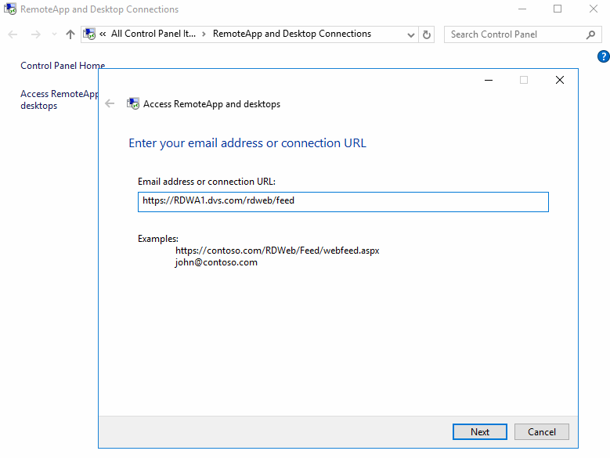Expand breadcrumb chevron after All Control Panel Items

[204, 34]
